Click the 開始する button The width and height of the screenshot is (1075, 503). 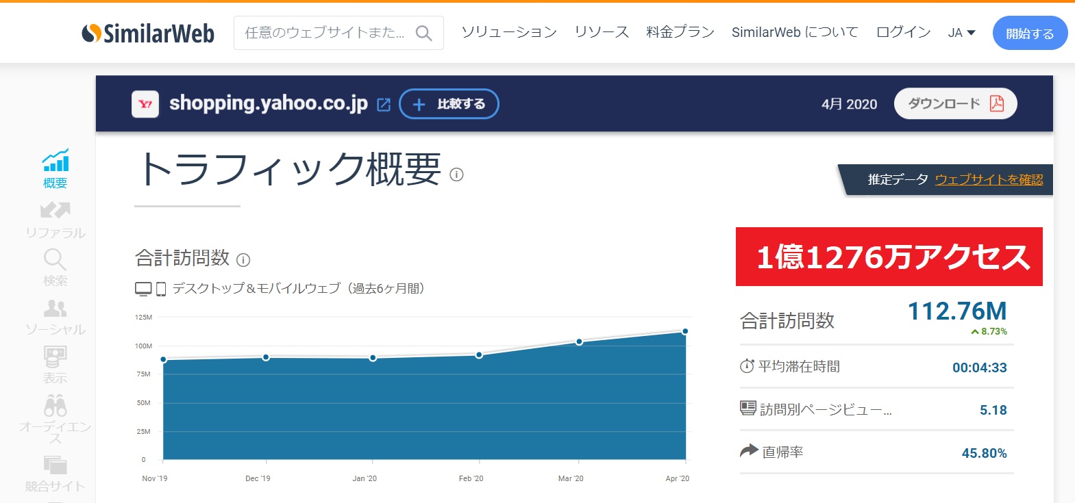pyautogui.click(x=1029, y=34)
